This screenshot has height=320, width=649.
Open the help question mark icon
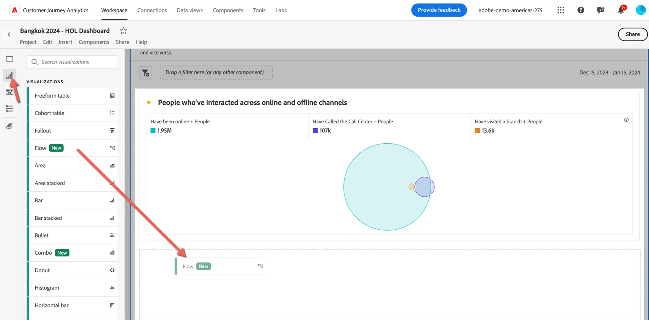tap(581, 10)
